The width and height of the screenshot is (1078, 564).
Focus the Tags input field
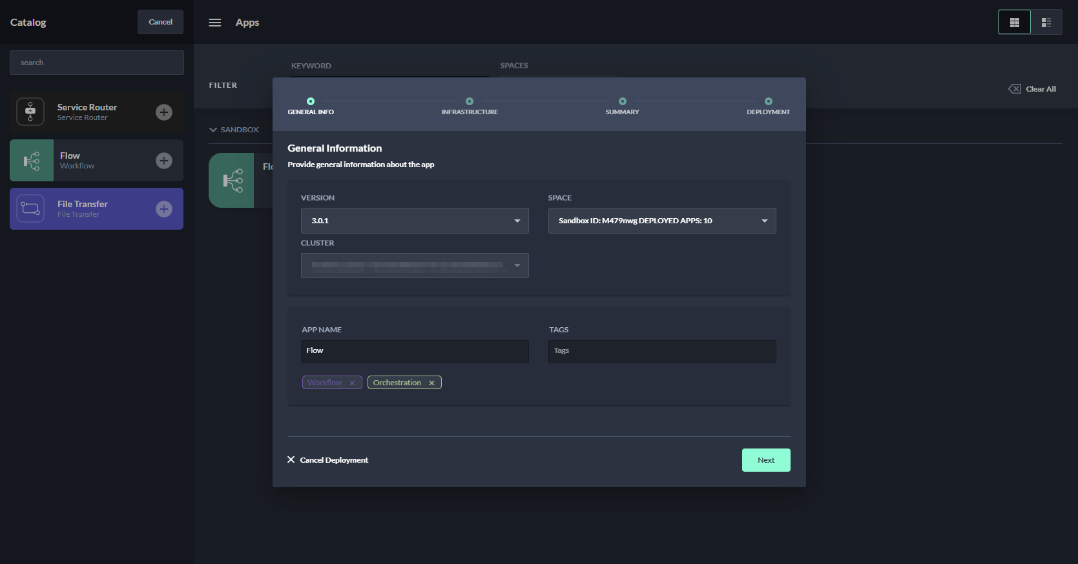[x=662, y=352]
